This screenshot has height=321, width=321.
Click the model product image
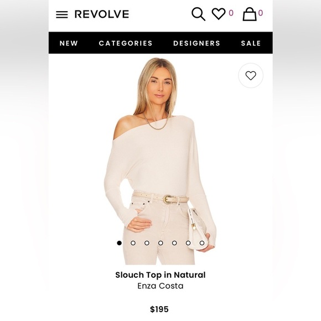click(x=161, y=161)
